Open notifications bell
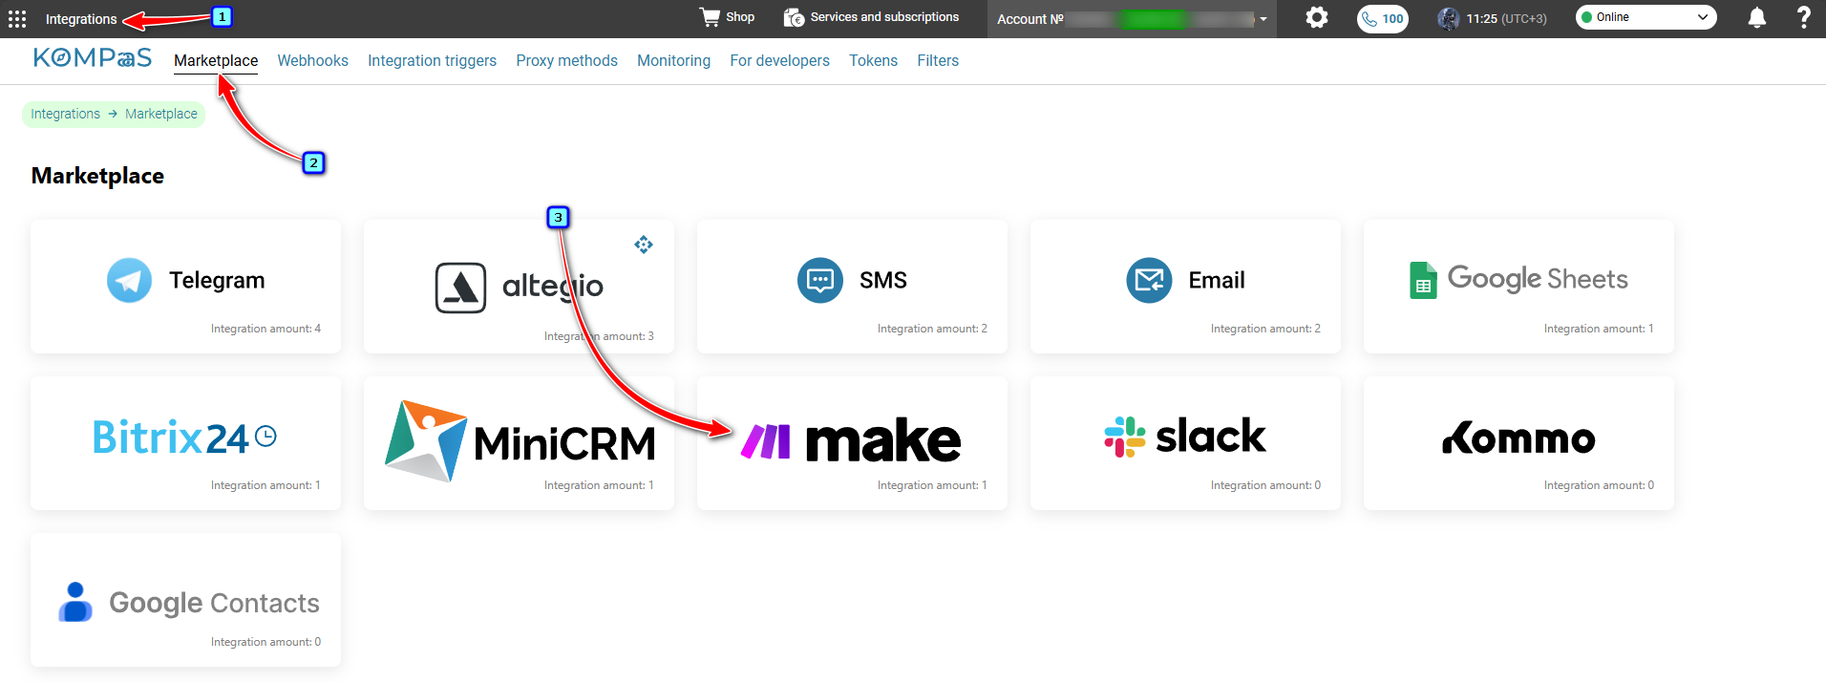 pyautogui.click(x=1756, y=17)
